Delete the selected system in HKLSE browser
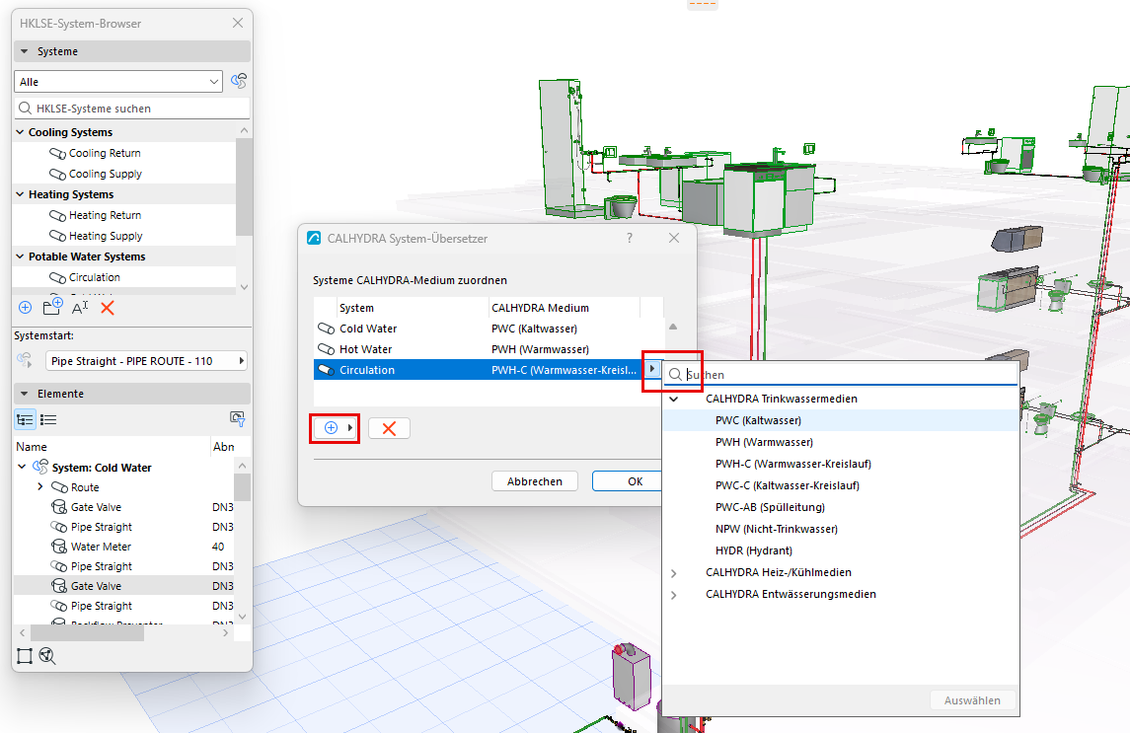Viewport: 1130px width, 733px height. pyautogui.click(x=108, y=308)
